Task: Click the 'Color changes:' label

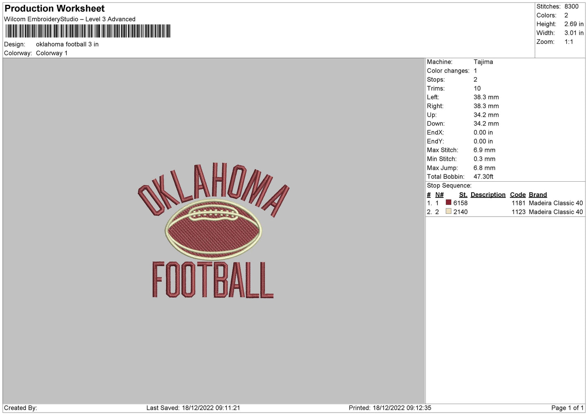Action: [448, 71]
